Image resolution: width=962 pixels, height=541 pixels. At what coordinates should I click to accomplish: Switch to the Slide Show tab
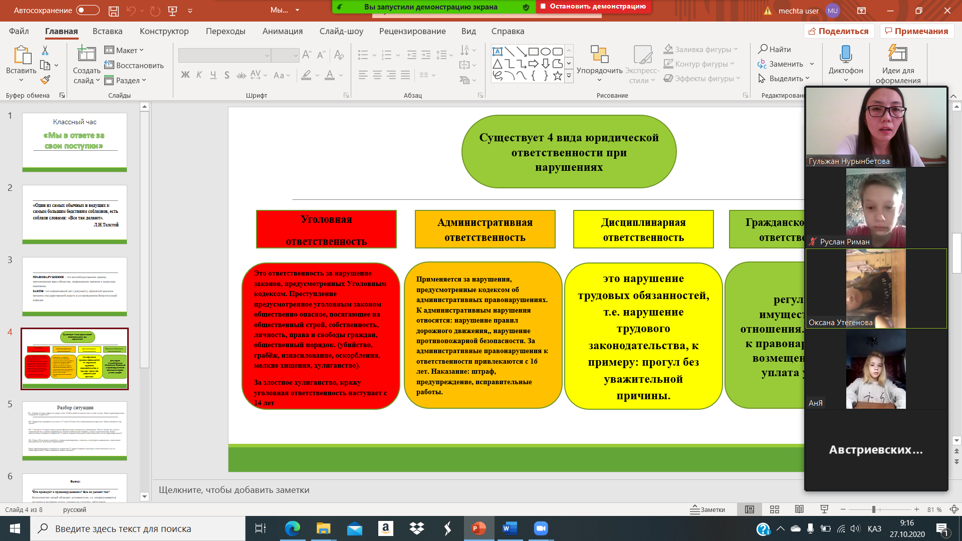tap(341, 31)
